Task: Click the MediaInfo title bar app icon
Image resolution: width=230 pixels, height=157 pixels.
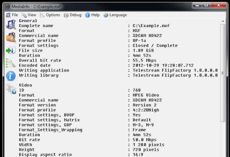Action: pos(8,6)
